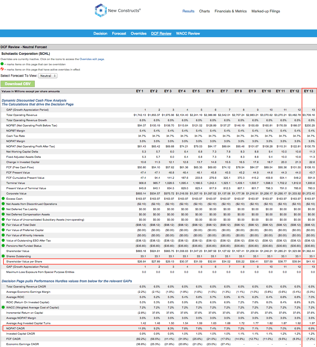Click Shareholder Value per Share row label
The width and height of the screenshot is (317, 347).
click(24, 261)
